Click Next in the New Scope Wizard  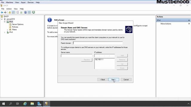pos(114,80)
